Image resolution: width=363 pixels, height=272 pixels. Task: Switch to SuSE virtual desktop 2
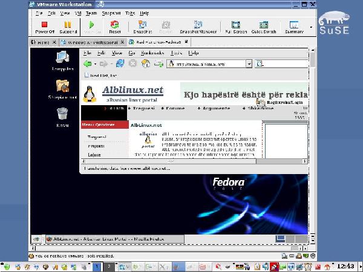(x=108, y=267)
